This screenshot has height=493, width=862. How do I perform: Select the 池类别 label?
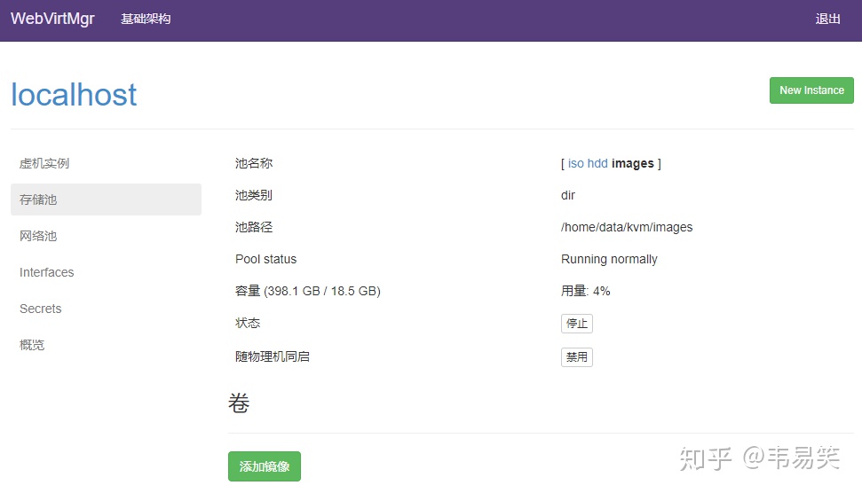pos(253,195)
